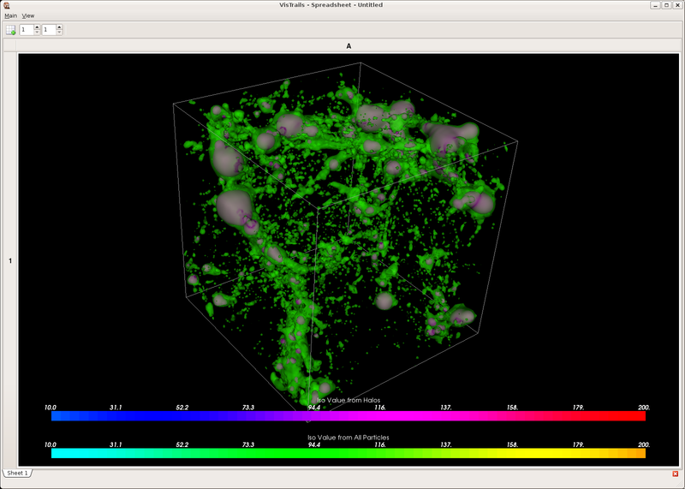Click inside the second spinner number field
The height and width of the screenshot is (489, 685).
[48, 30]
